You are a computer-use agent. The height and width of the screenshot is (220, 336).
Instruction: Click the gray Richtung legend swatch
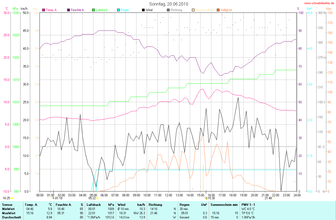click(x=168, y=10)
